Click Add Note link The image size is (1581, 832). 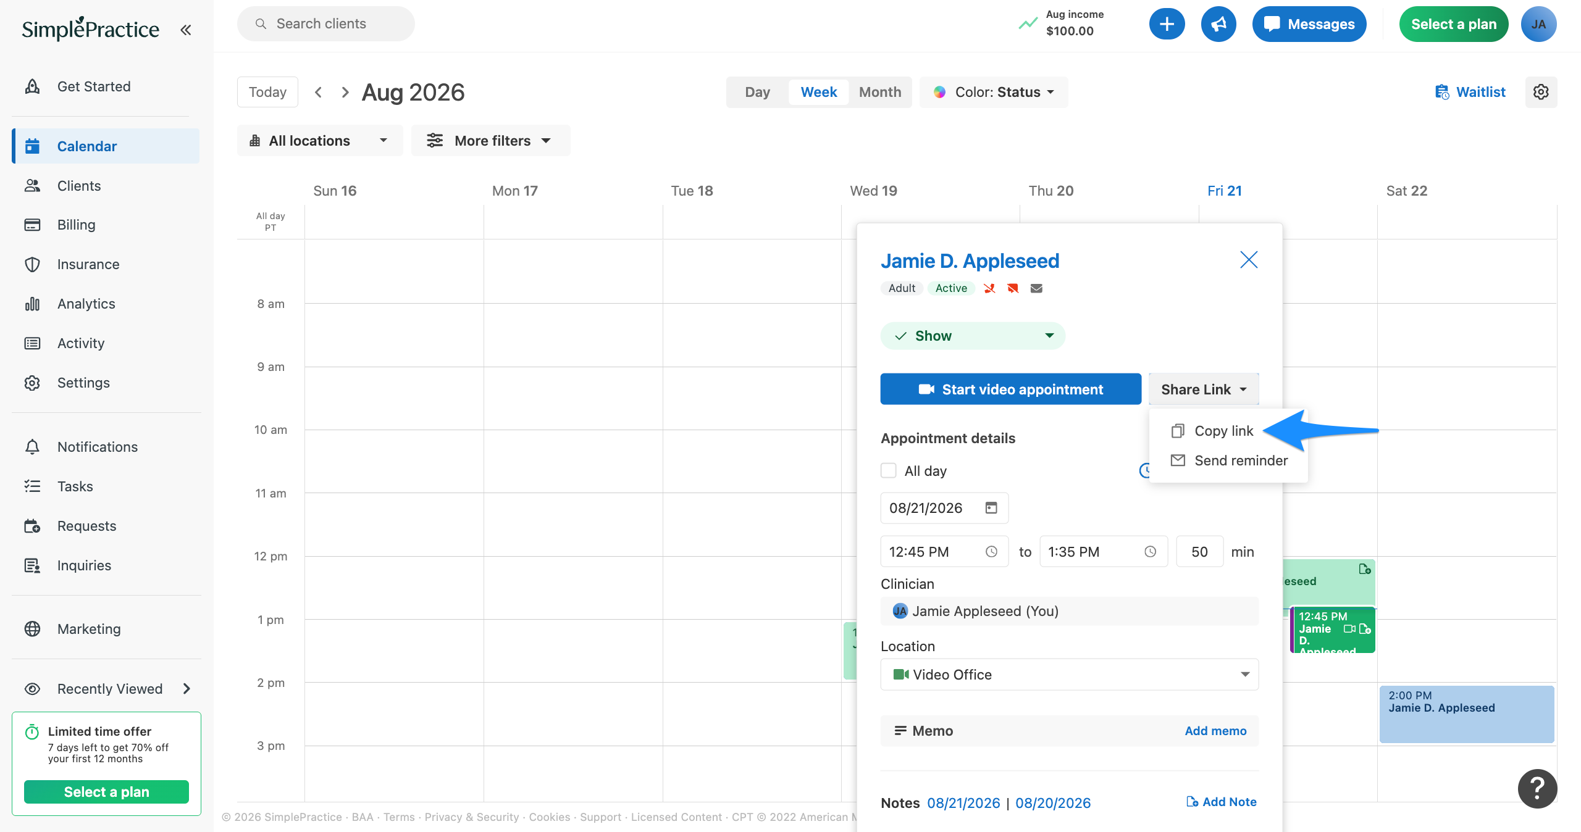1222,802
